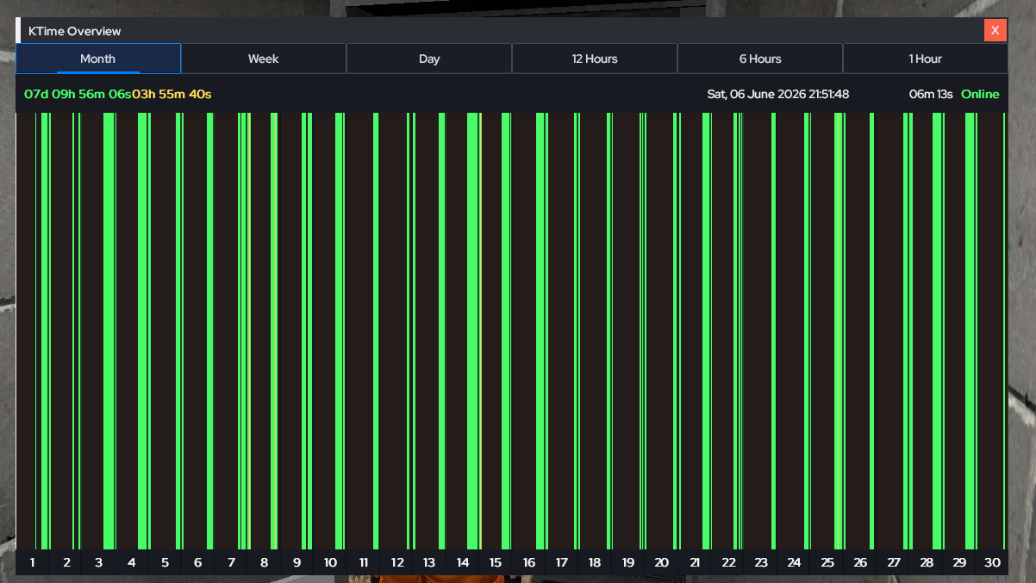Click the session time 06m 13s
This screenshot has width=1036, height=583.
tap(931, 94)
